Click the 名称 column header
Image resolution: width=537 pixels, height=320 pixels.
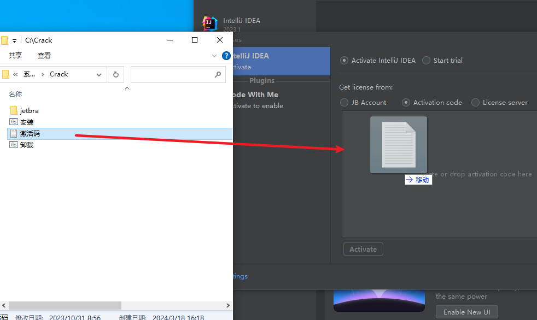click(15, 94)
